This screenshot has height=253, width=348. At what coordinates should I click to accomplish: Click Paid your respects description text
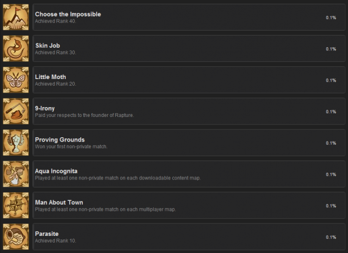point(85,115)
